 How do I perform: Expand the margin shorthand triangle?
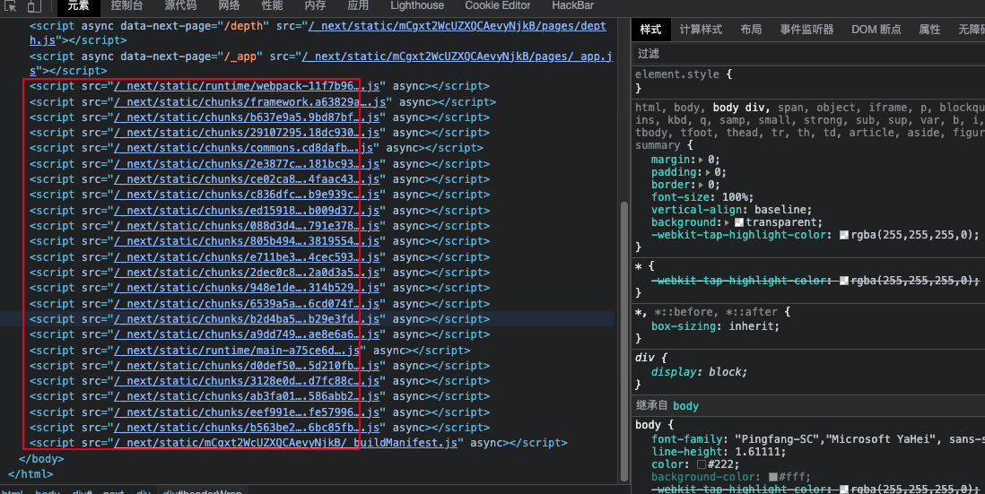click(x=701, y=160)
